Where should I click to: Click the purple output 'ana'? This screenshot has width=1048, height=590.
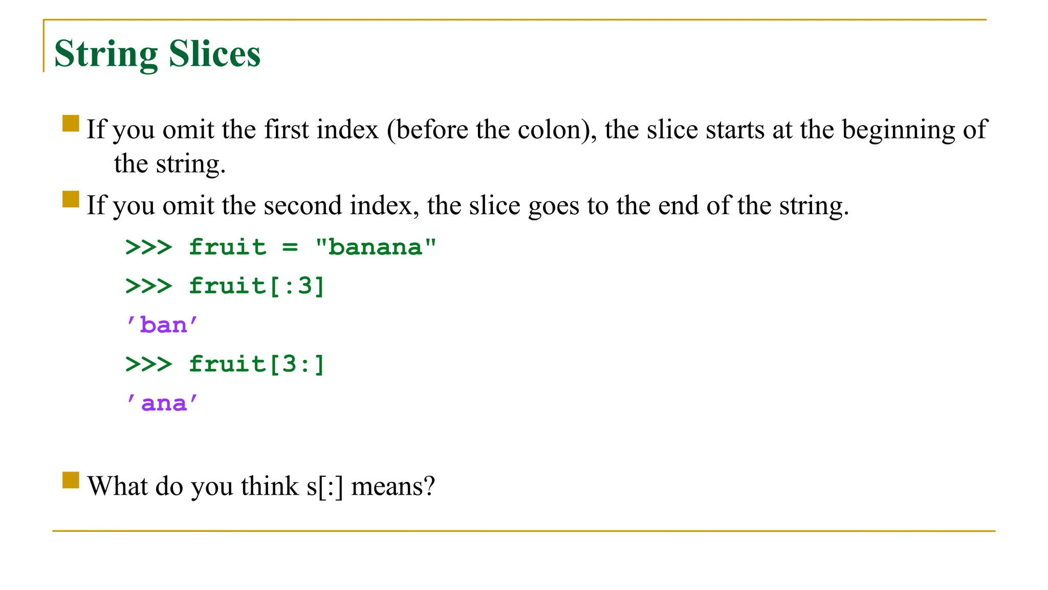(x=162, y=404)
